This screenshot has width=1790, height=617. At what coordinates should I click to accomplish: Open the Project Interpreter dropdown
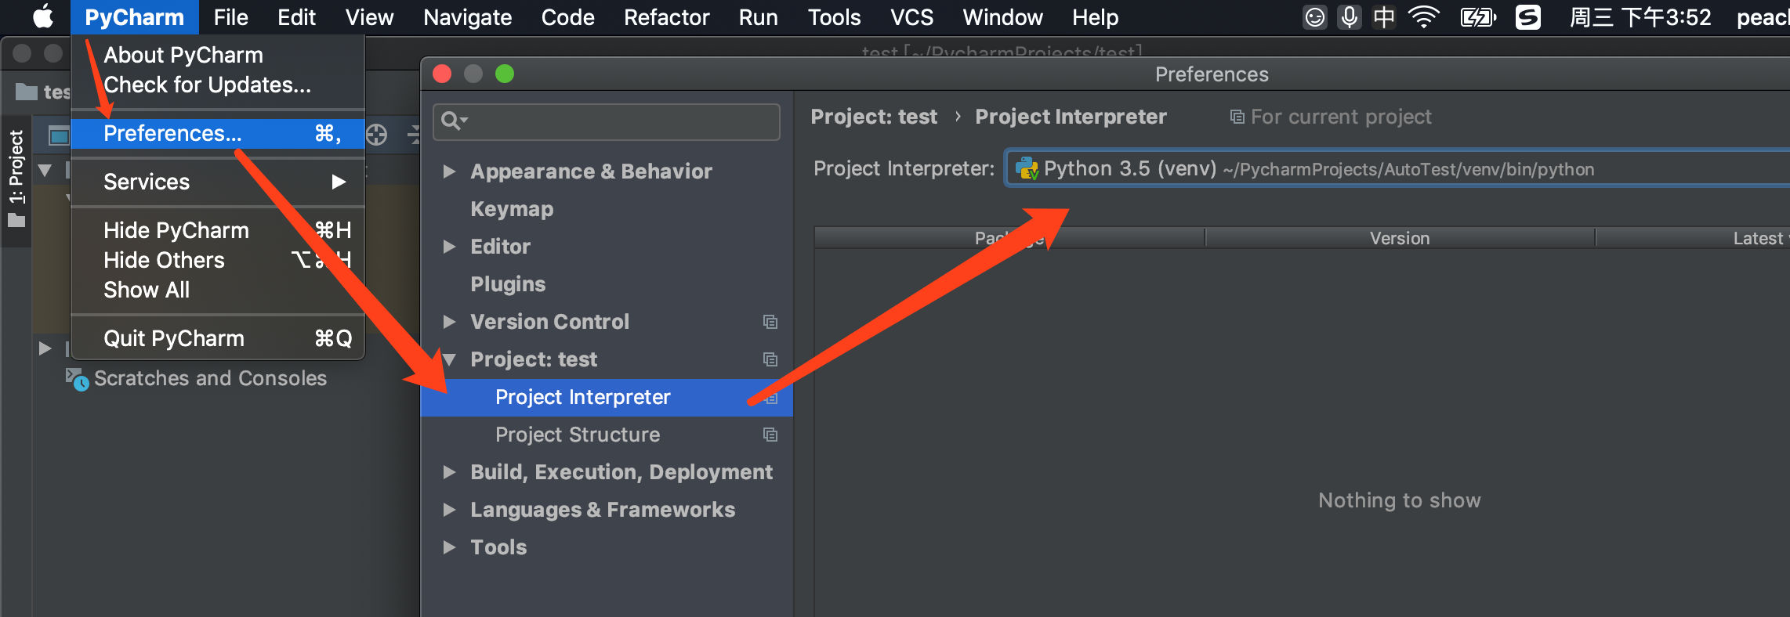coord(1395,169)
